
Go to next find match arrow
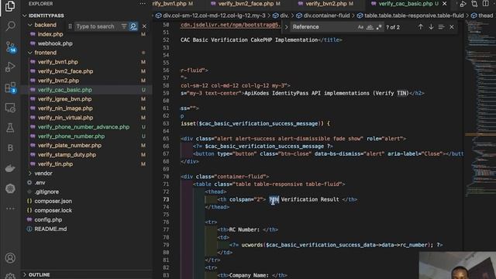(431, 27)
